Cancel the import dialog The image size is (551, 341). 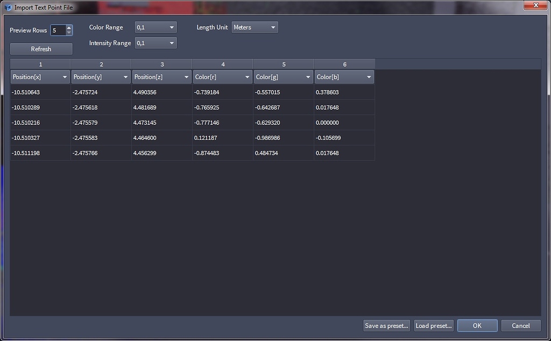[x=520, y=325]
